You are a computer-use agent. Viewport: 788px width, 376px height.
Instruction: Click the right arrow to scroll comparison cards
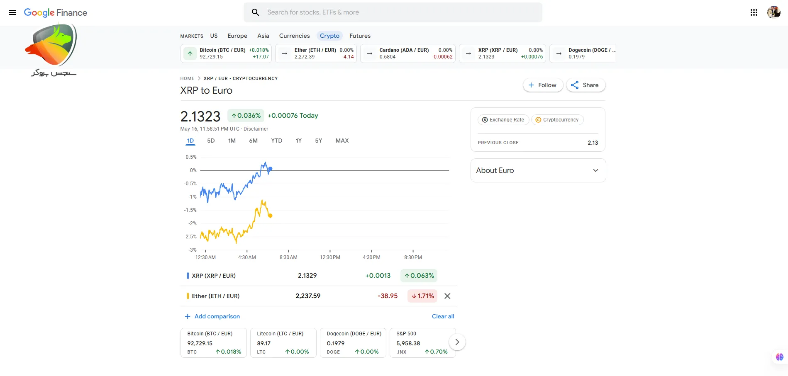[x=457, y=341]
